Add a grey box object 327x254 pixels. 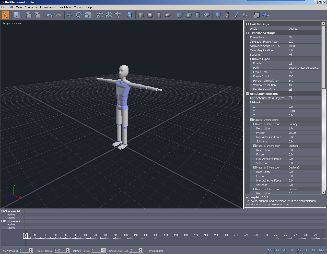141,15
